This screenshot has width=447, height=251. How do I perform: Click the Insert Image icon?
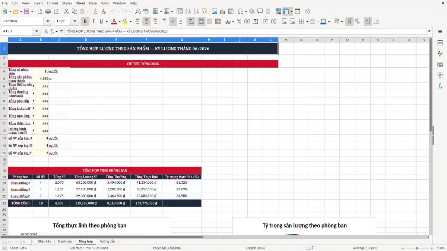[215, 12]
